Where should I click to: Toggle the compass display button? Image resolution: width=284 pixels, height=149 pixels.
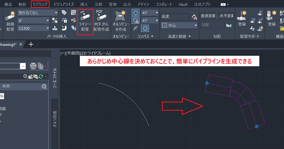(135, 13)
